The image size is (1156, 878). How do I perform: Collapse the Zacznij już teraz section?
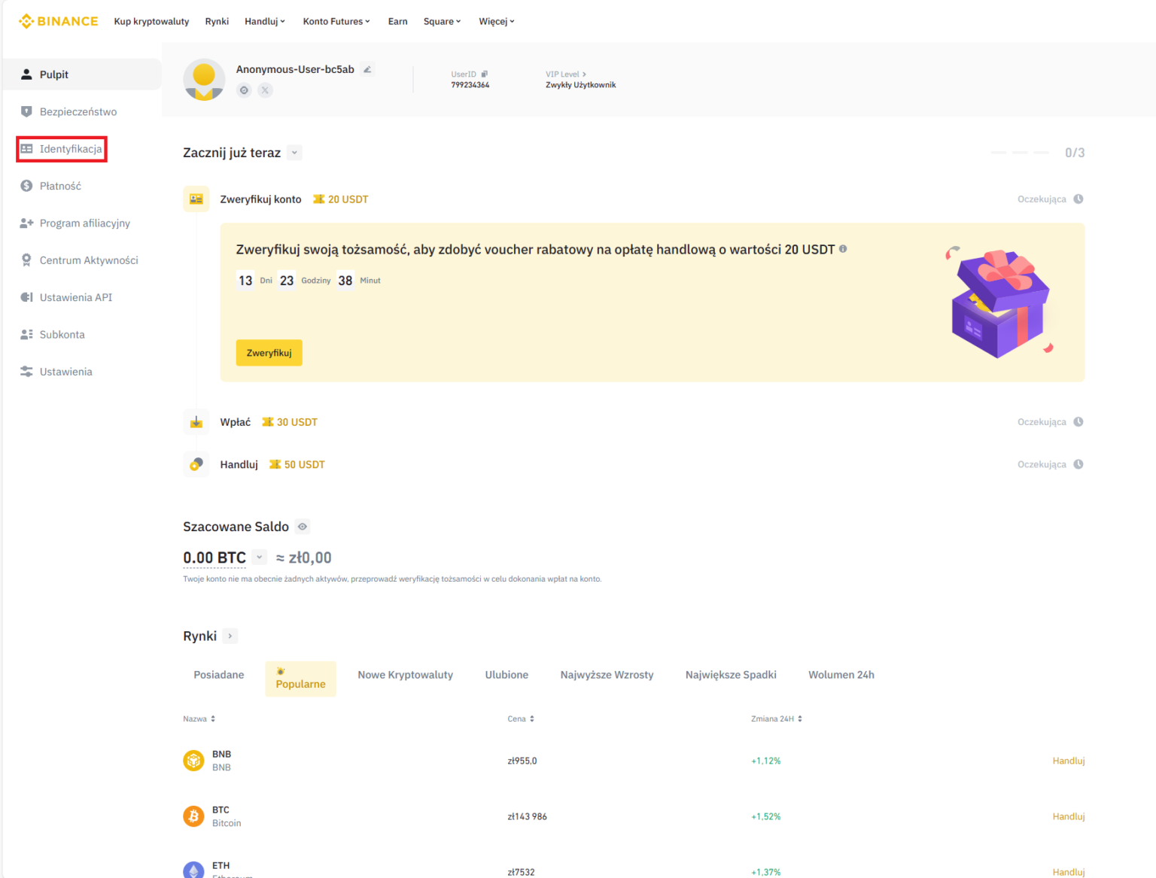294,153
